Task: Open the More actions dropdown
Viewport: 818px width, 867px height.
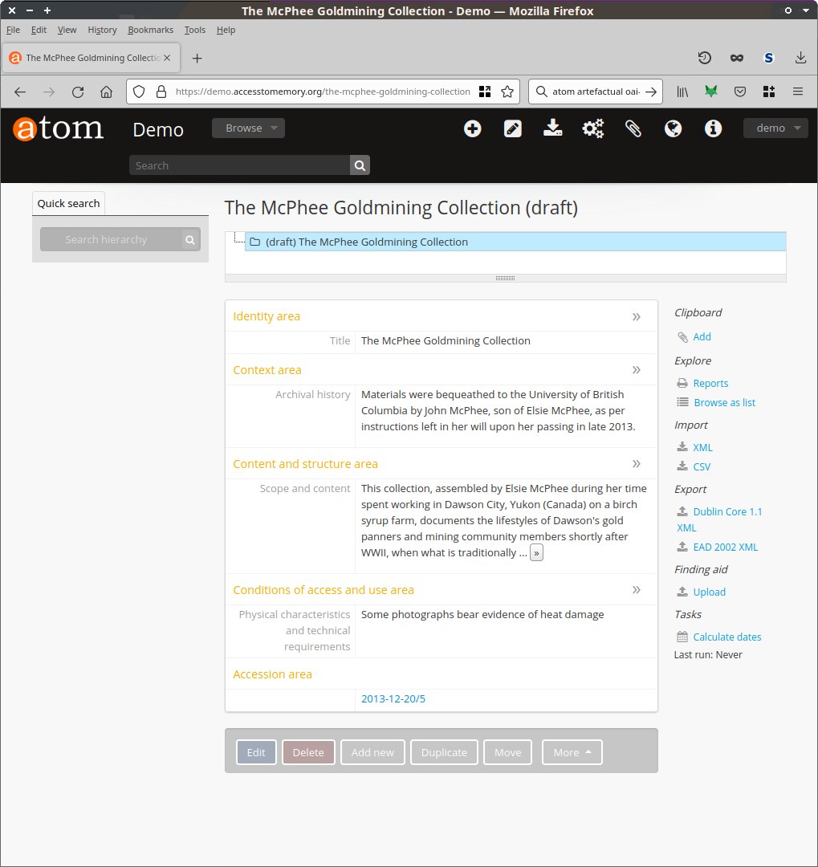Action: pos(572,752)
